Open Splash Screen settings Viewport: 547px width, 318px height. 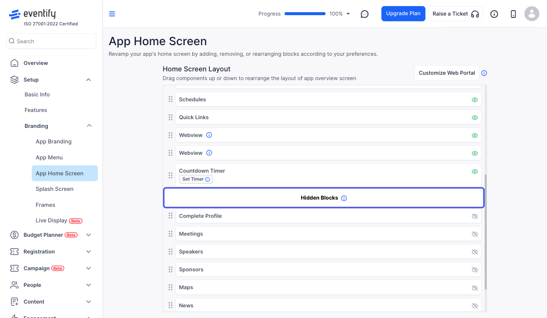(x=55, y=189)
